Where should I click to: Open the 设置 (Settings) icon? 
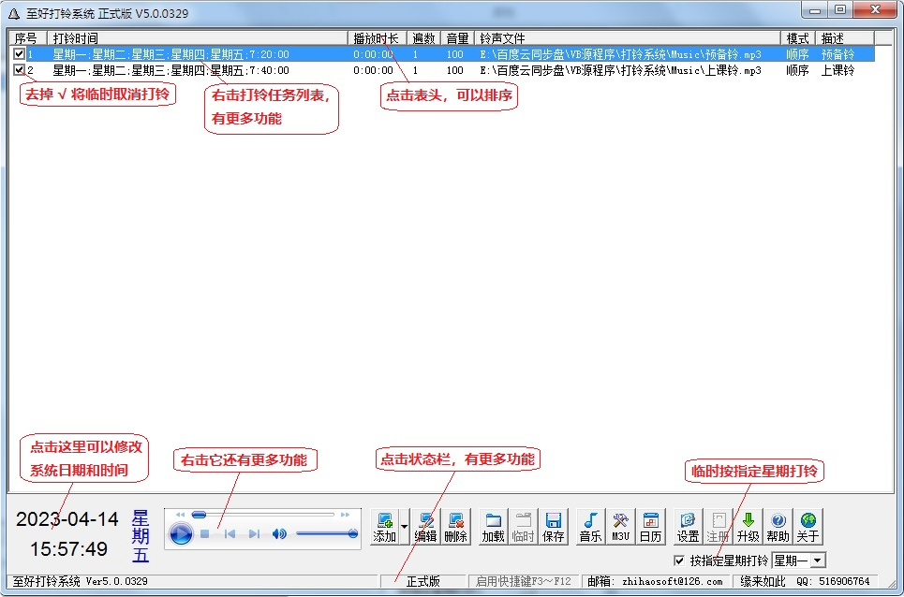687,525
